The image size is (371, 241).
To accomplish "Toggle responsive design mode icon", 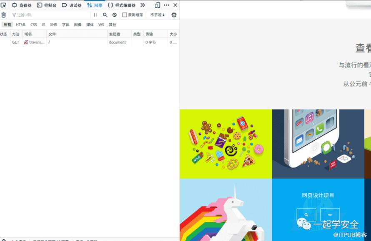I will pos(157,5).
